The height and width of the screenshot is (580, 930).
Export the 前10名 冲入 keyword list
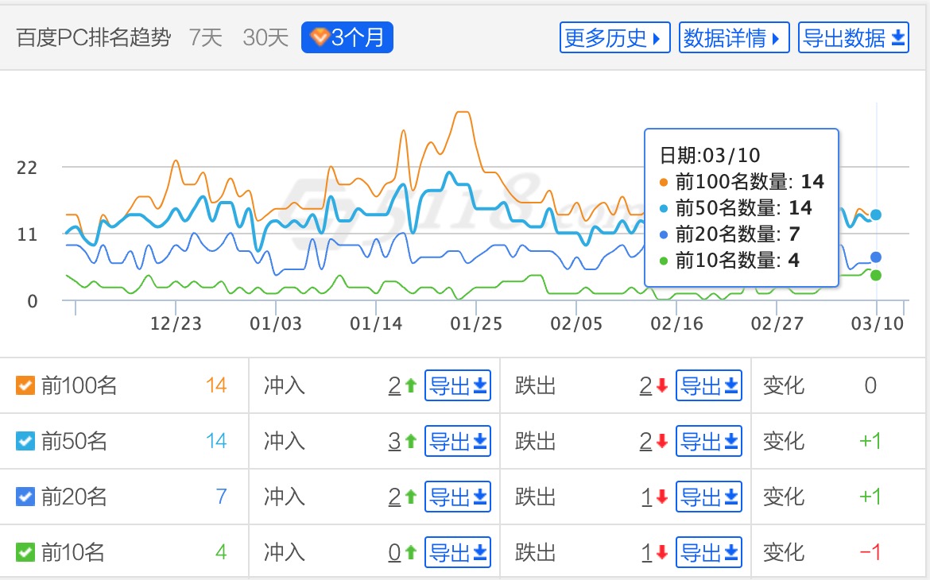[x=458, y=552]
